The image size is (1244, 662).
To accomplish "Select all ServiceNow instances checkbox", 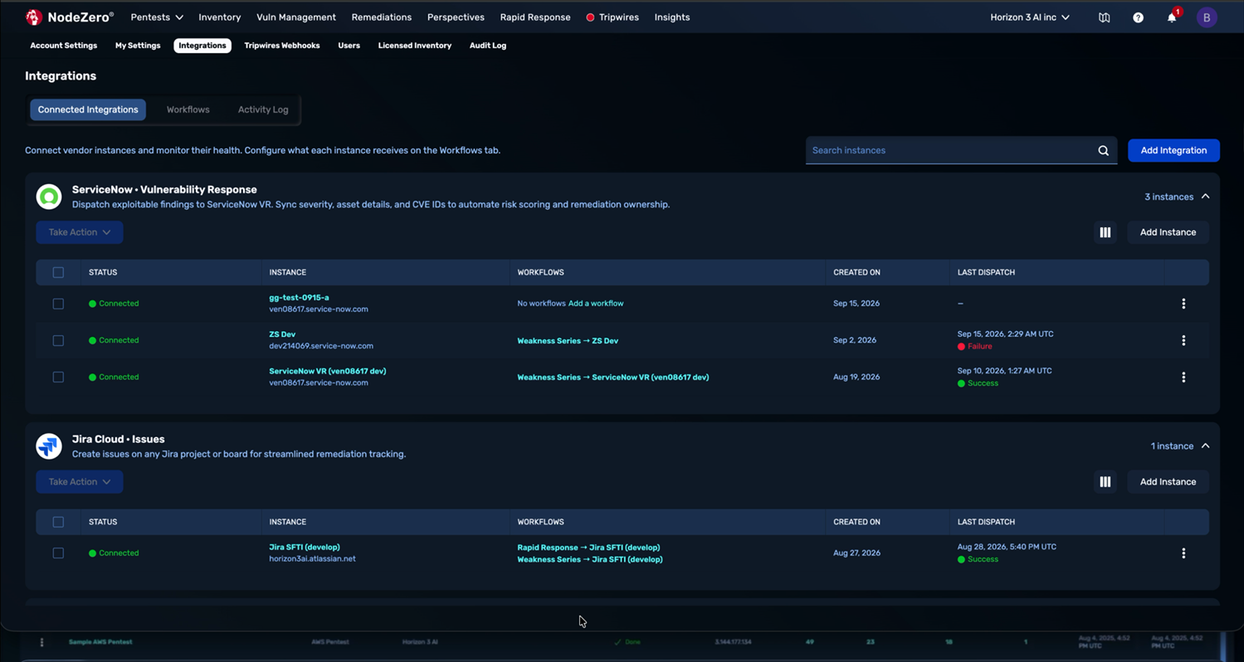I will [x=58, y=272].
